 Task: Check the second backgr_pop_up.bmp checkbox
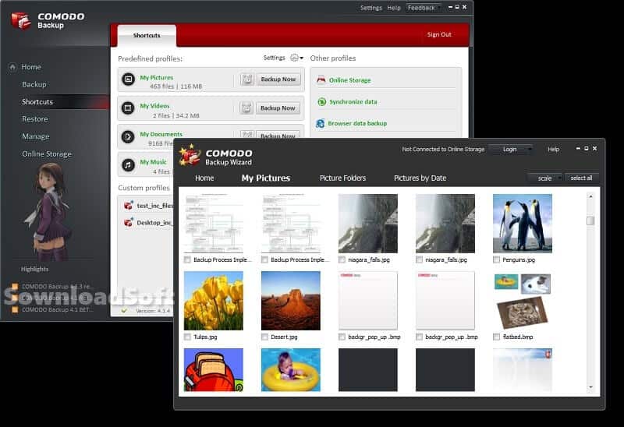(419, 337)
